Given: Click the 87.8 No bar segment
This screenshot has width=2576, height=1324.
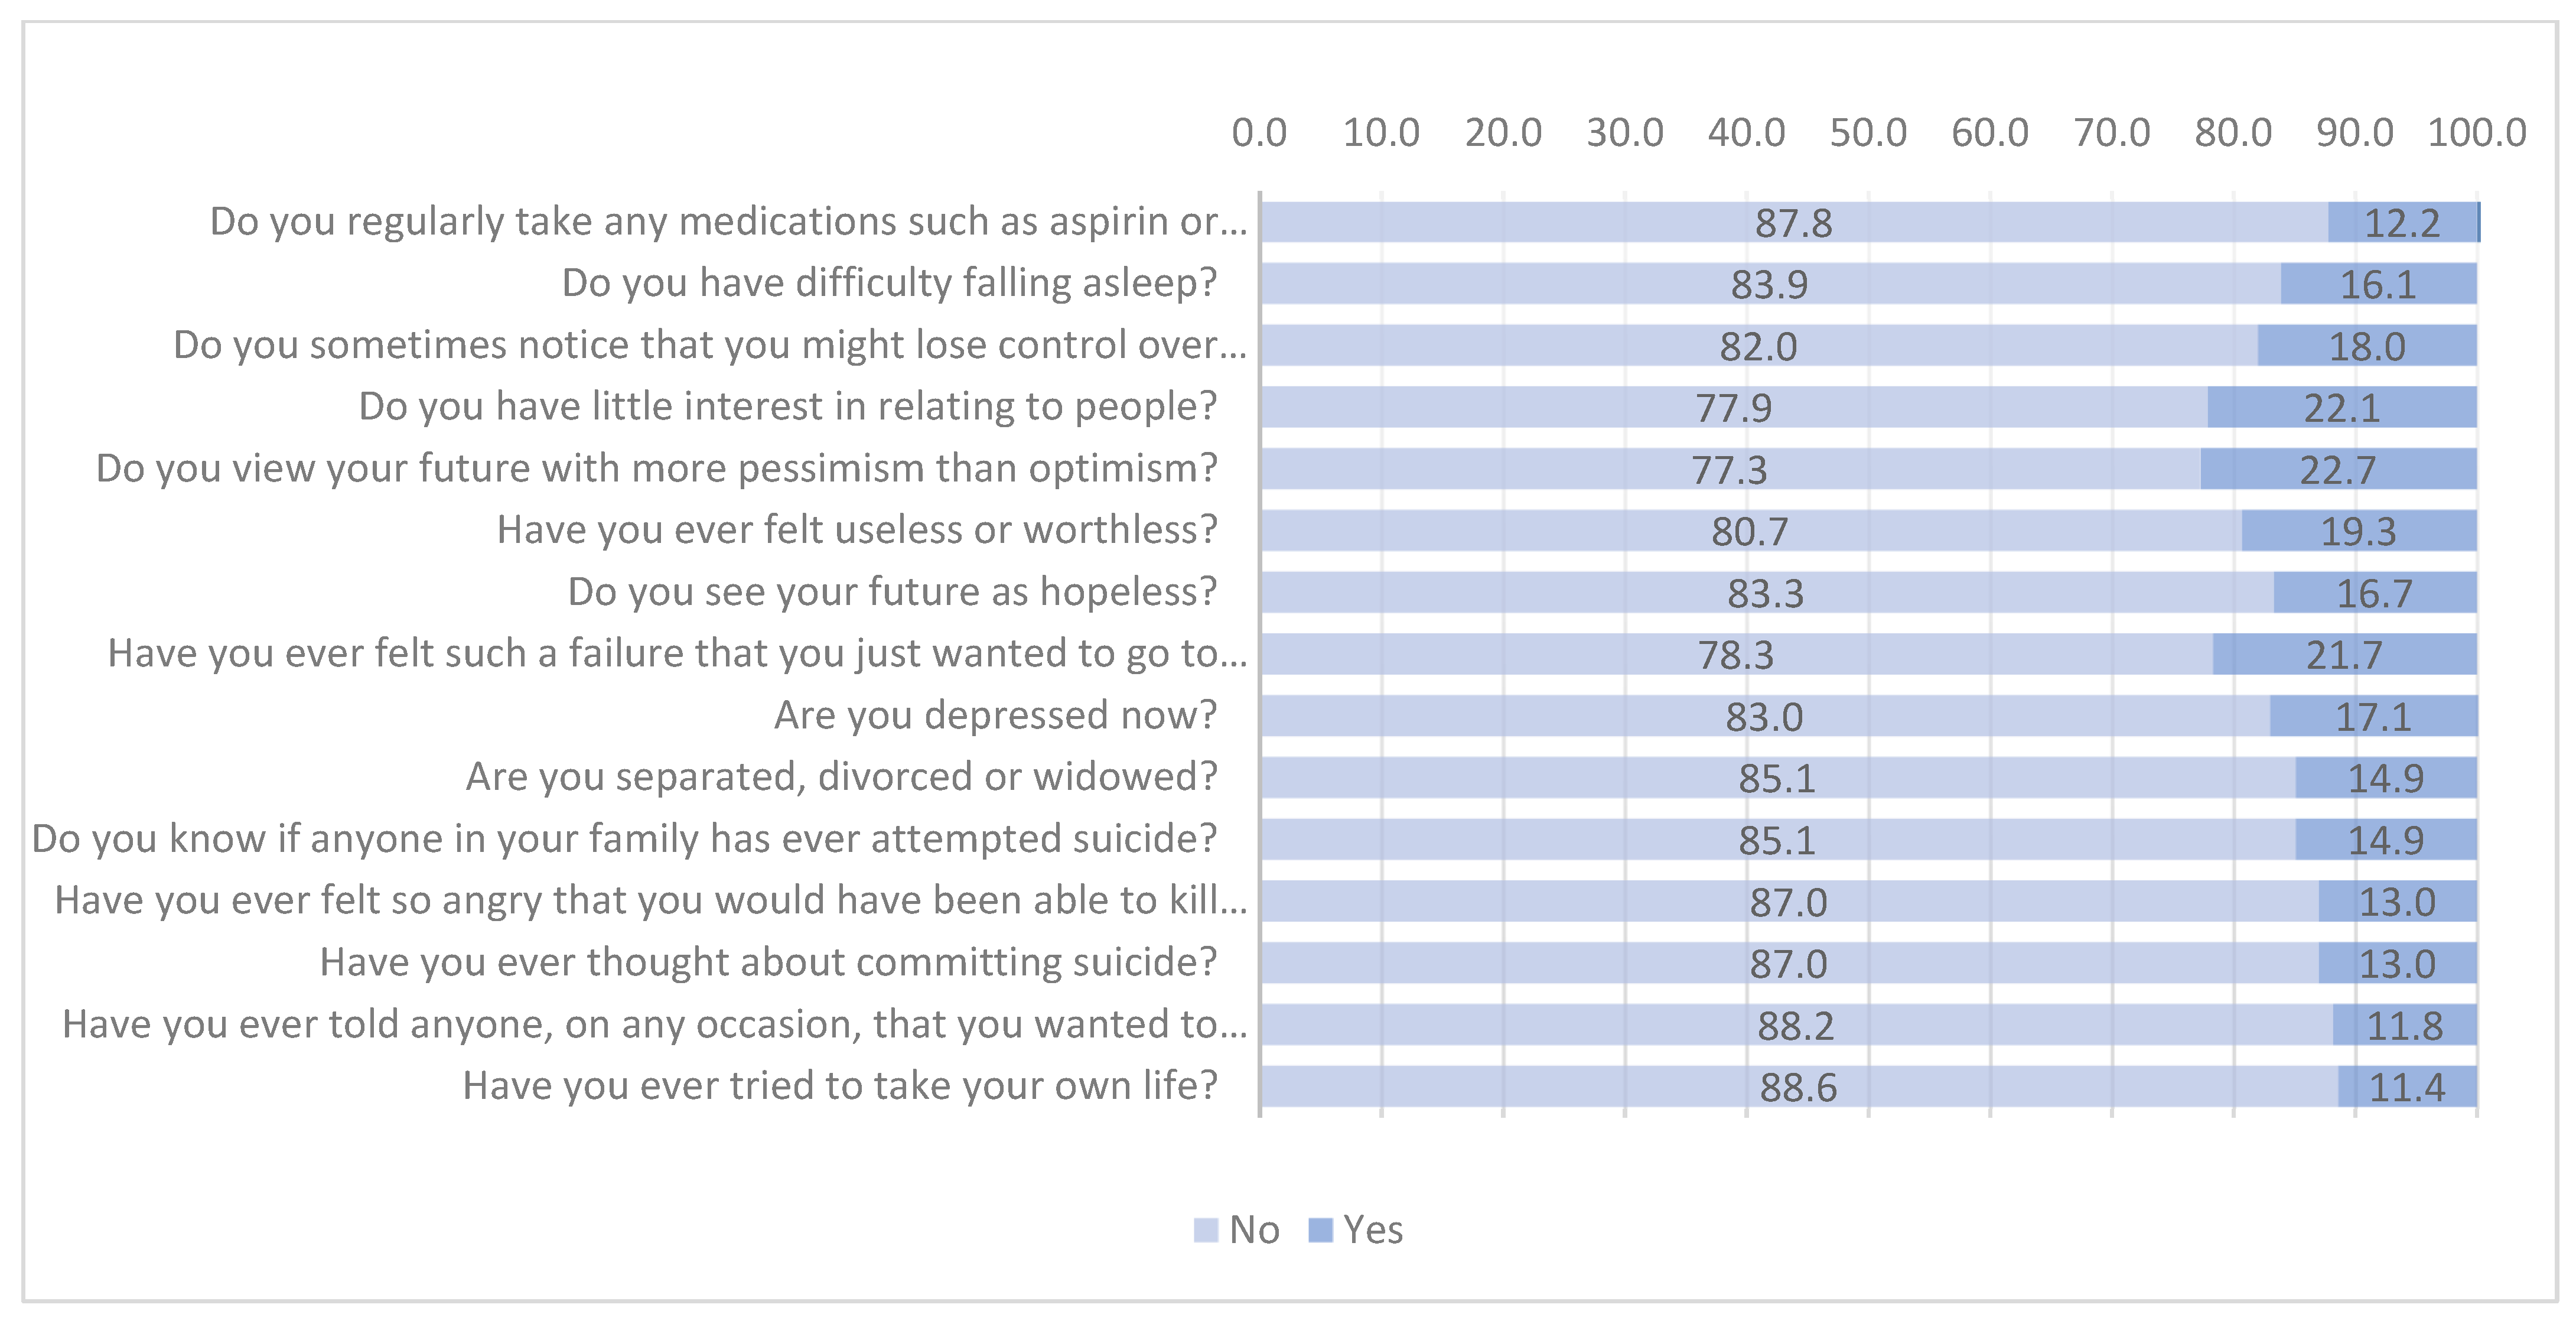Looking at the screenshot, I should [1794, 222].
